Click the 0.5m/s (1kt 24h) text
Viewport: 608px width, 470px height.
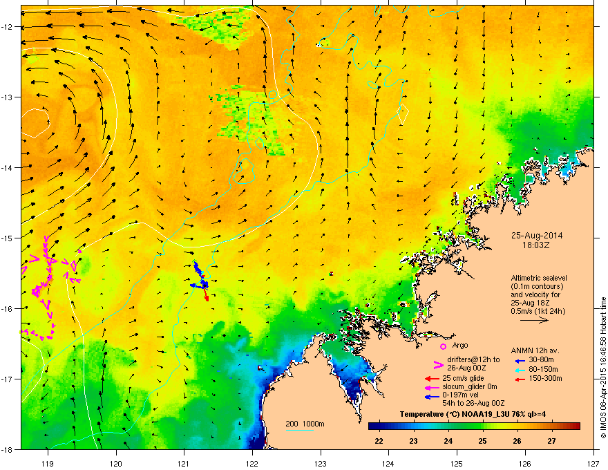click(x=538, y=311)
